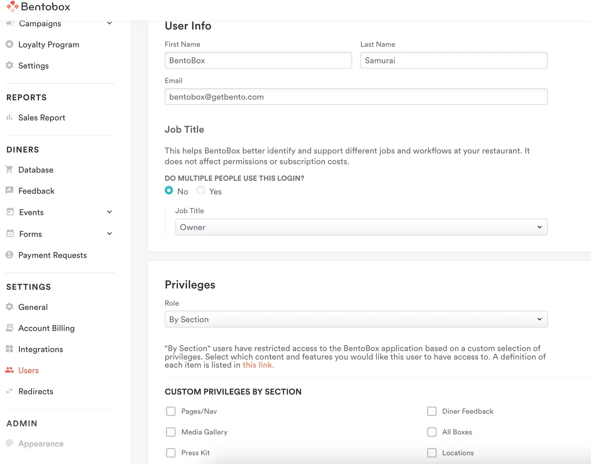Navigate to Feedback in the sidebar
This screenshot has height=464, width=591.
click(x=36, y=191)
